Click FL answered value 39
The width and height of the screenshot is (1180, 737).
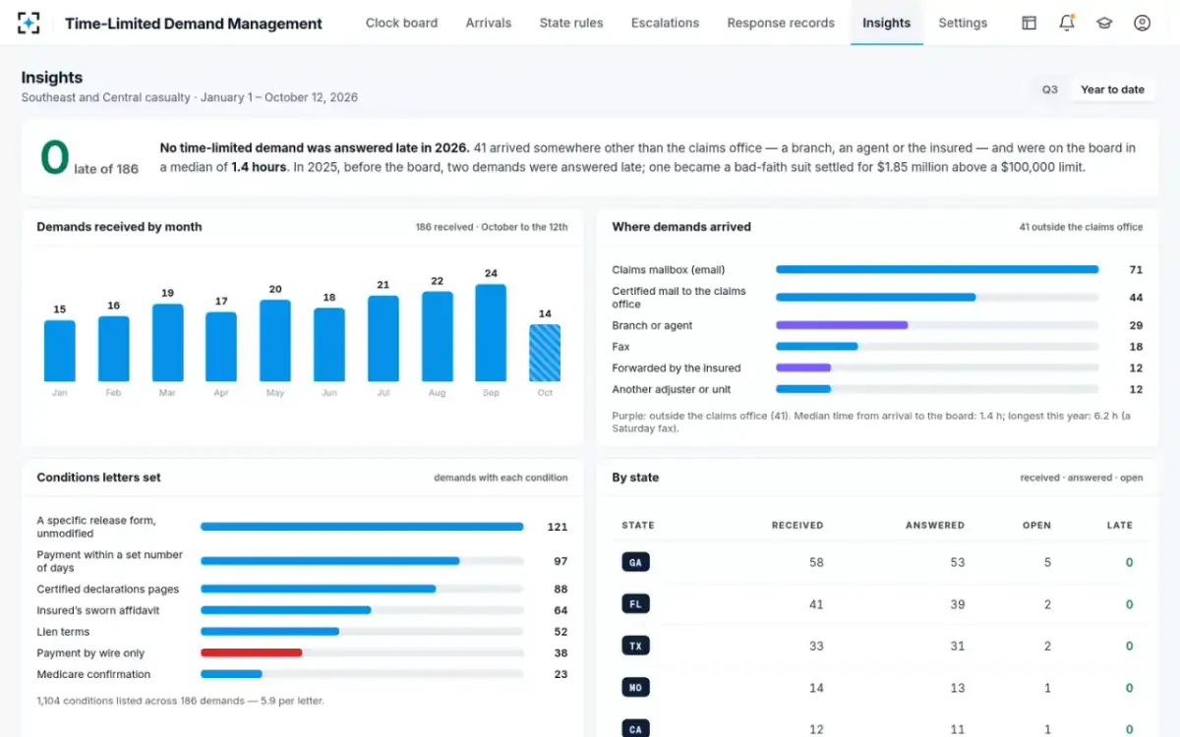coord(958,604)
